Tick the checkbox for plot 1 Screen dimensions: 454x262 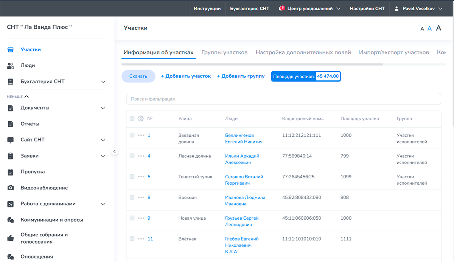click(132, 135)
